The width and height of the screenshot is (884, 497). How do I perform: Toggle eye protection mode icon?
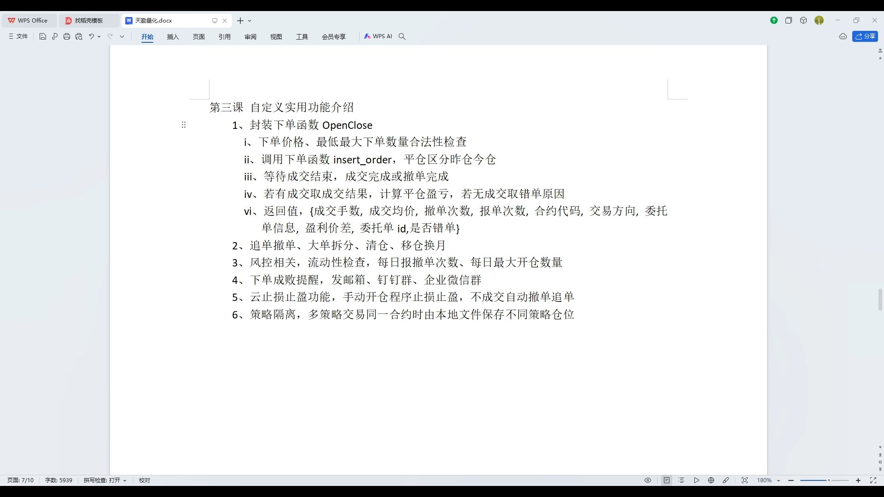(648, 480)
